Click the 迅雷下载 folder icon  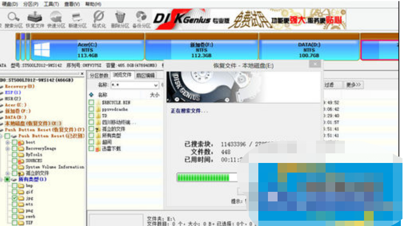coord(98,149)
